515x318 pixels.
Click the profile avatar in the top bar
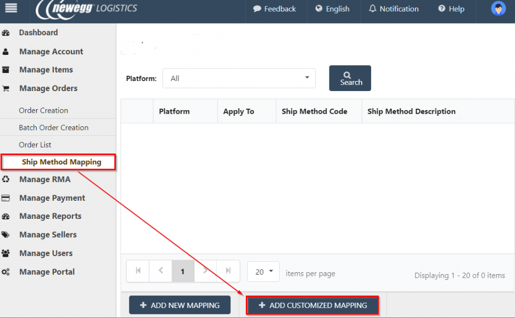pyautogui.click(x=498, y=9)
